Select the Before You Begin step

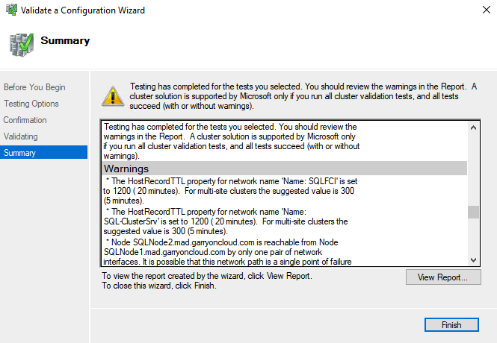34,87
